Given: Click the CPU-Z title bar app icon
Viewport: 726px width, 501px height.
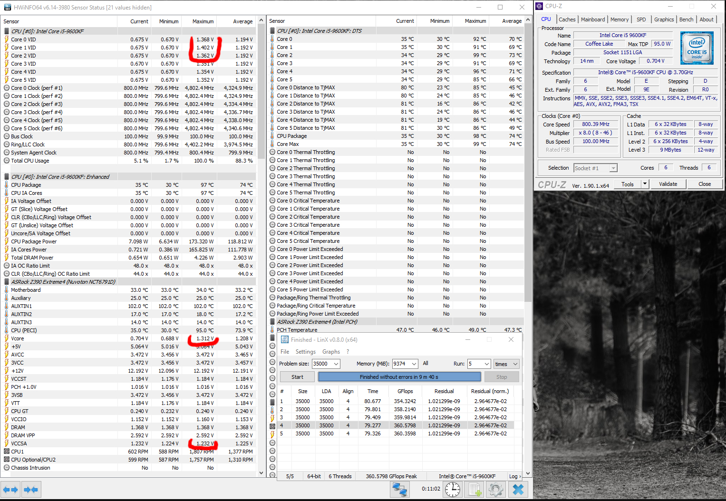Looking at the screenshot, I should pyautogui.click(x=539, y=6).
